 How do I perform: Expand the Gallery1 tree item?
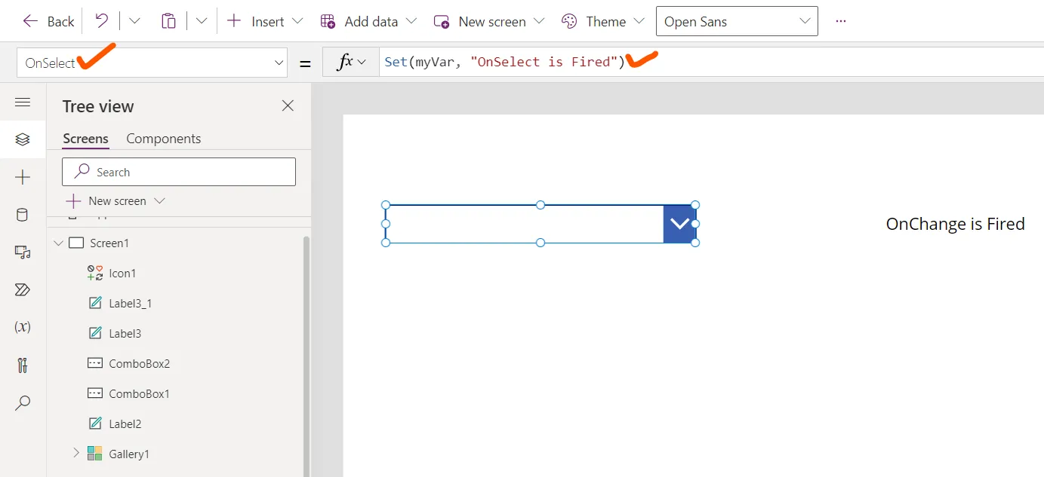tap(75, 453)
